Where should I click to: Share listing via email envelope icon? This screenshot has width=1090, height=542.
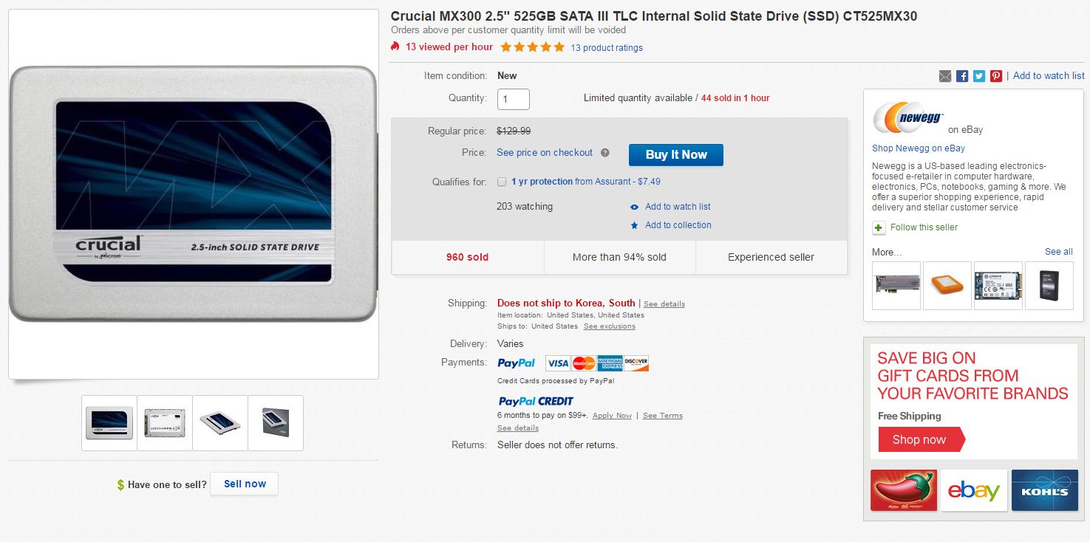click(945, 76)
